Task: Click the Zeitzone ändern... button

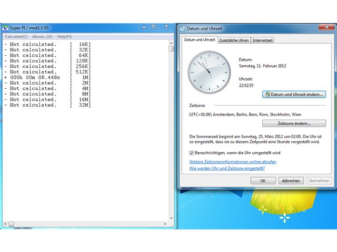Action: click(x=294, y=123)
